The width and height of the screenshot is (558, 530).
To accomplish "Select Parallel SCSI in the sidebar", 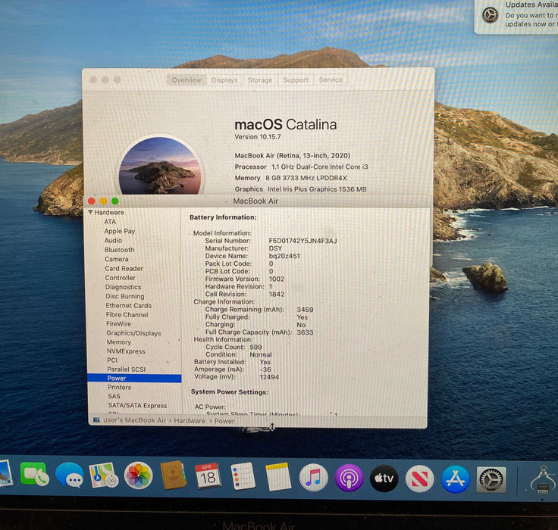I will 127,369.
